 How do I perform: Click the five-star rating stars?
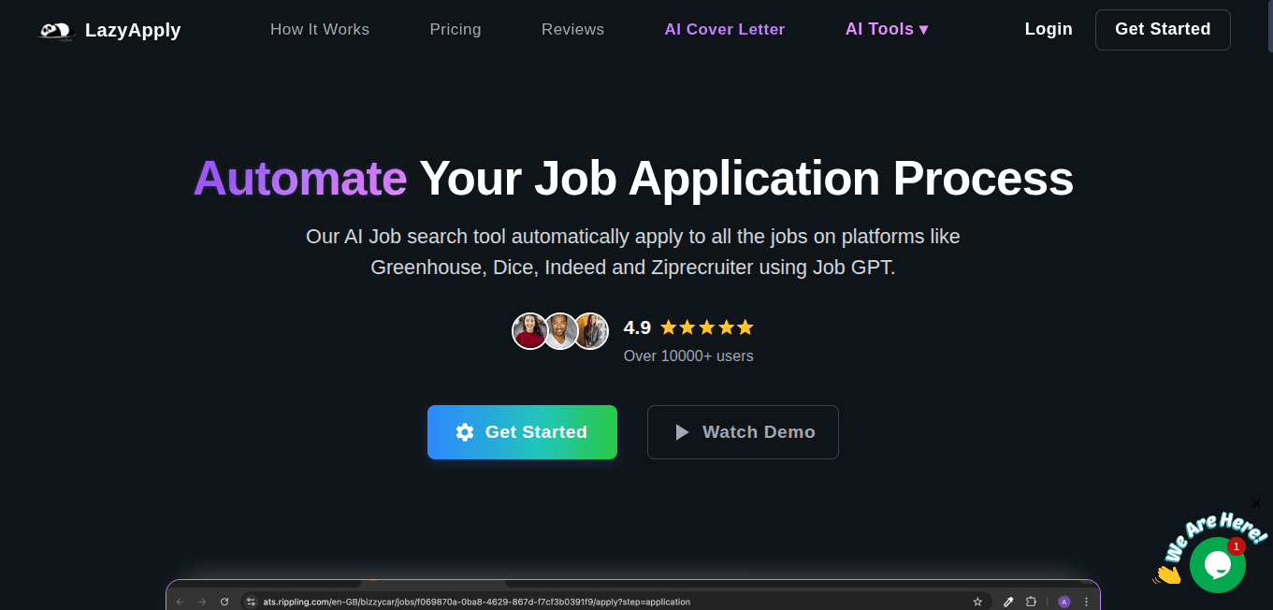tap(707, 327)
